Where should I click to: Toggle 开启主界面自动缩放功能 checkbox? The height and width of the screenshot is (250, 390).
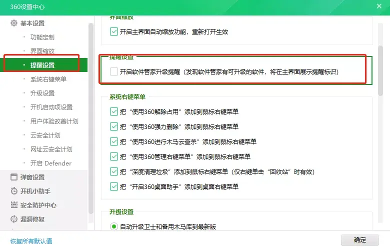coord(114,31)
